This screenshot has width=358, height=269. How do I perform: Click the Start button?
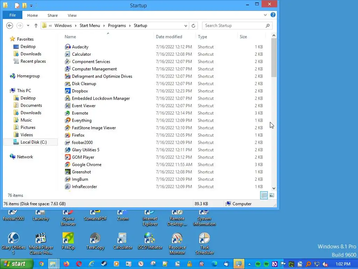(16, 264)
